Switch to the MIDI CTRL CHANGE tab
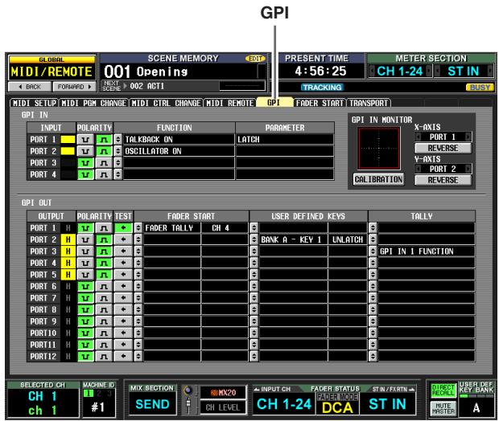This screenshot has width=499, height=421. click(166, 103)
